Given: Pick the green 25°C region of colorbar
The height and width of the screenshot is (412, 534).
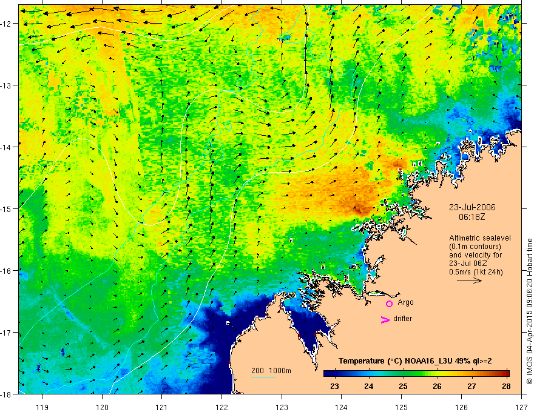Looking at the screenshot, I should coord(403,374).
